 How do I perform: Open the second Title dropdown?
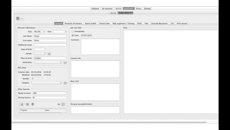click(x=60, y=32)
